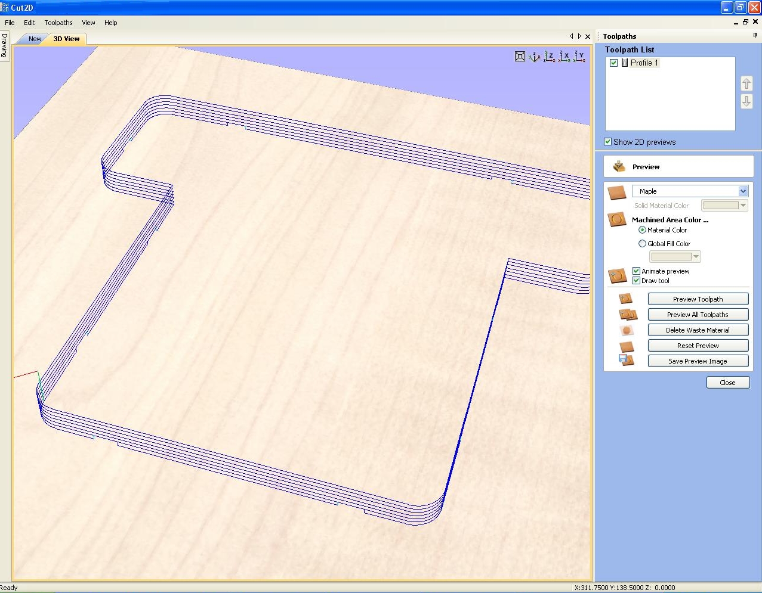Move toolpath down with the down arrow
The width and height of the screenshot is (762, 593).
click(746, 101)
